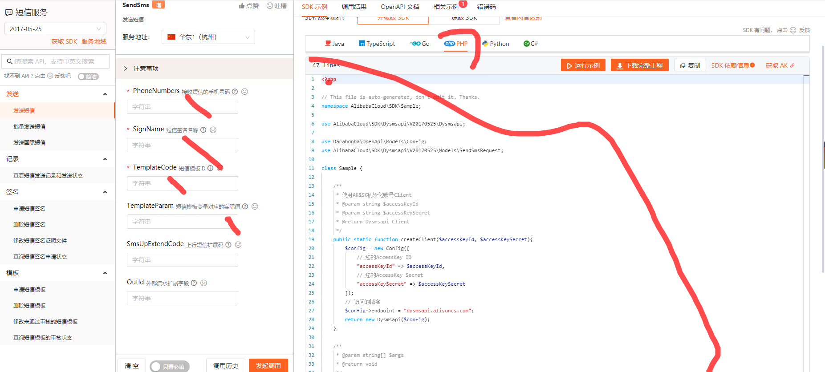The width and height of the screenshot is (825, 372).
Task: Switch to the OpenAPI 文档 tab
Action: click(x=400, y=7)
